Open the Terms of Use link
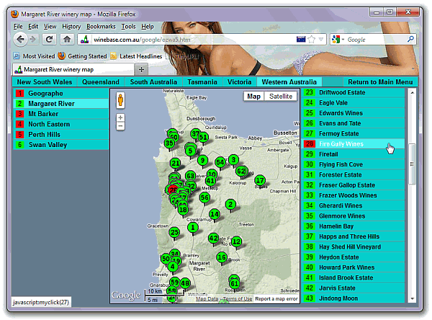This screenshot has width=432, height=320. click(238, 299)
